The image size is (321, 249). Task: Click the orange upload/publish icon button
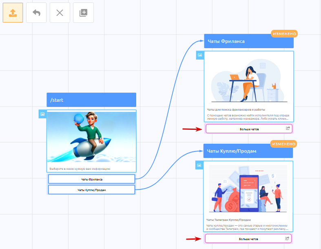[13, 13]
